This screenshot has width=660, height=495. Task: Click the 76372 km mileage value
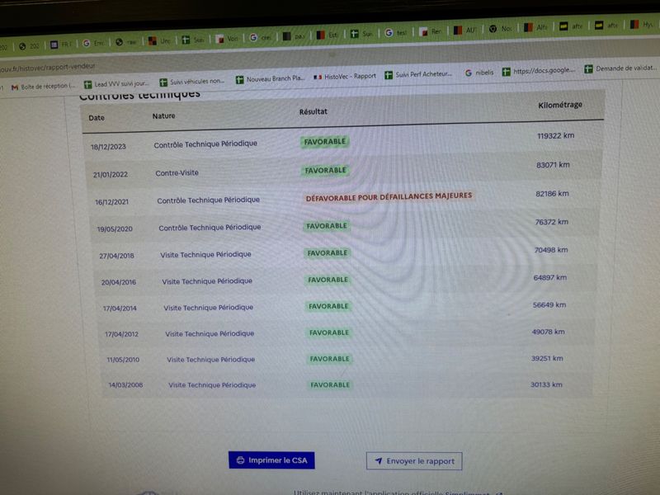(x=551, y=222)
